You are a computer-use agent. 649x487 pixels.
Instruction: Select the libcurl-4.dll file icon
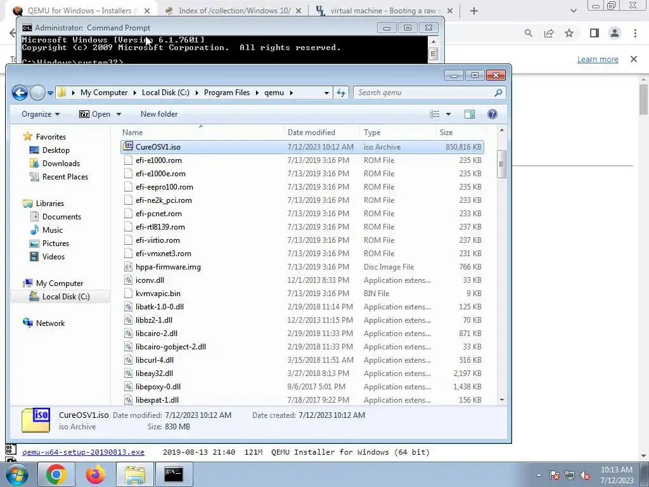click(x=128, y=360)
